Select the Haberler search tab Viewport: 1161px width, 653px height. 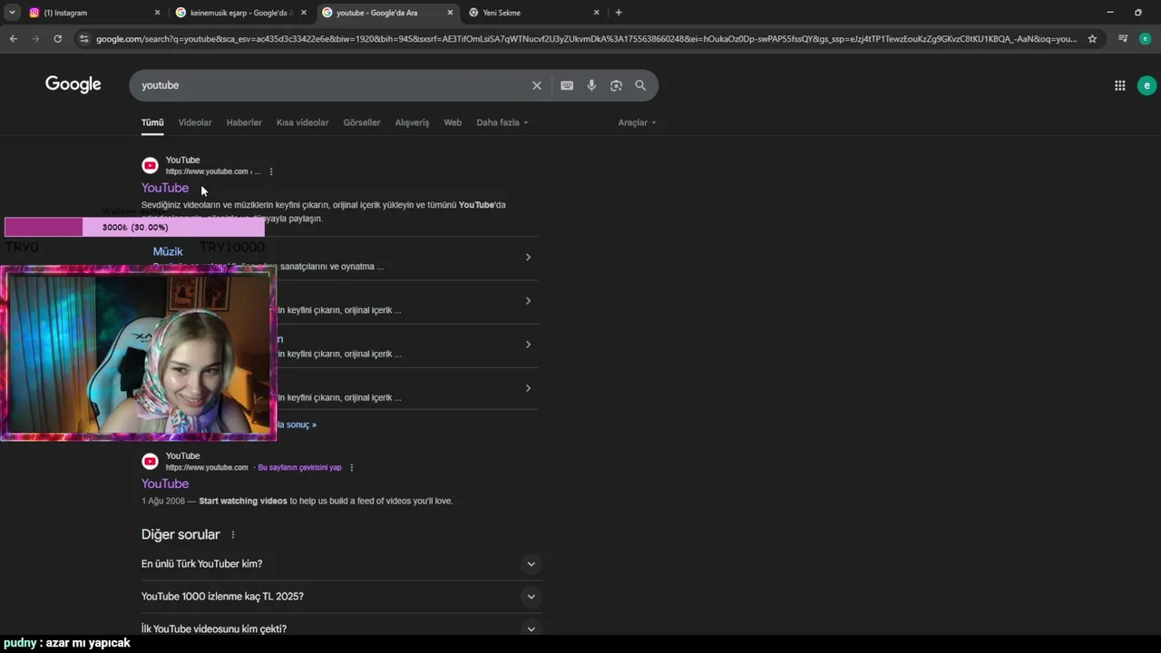(x=244, y=122)
